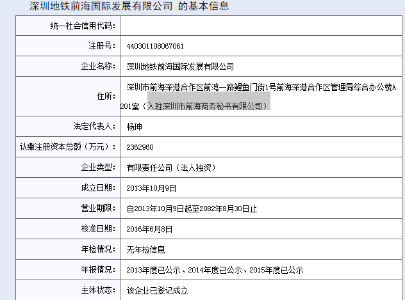The width and height of the screenshot is (405, 300).
Task: Click the address line starting 深圳市前海深港合作区
Action: [x=261, y=88]
